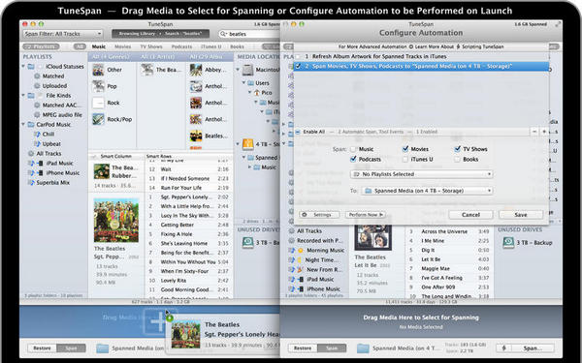This screenshot has width=582, height=363.
Task: Click the search field containing beatles
Action: pos(249,34)
